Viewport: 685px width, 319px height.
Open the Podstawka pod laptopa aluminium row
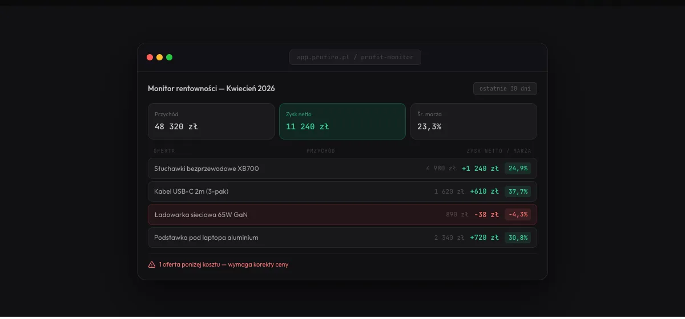[x=342, y=238]
